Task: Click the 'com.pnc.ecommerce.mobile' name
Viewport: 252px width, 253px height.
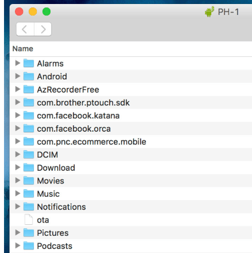Action: [92, 142]
